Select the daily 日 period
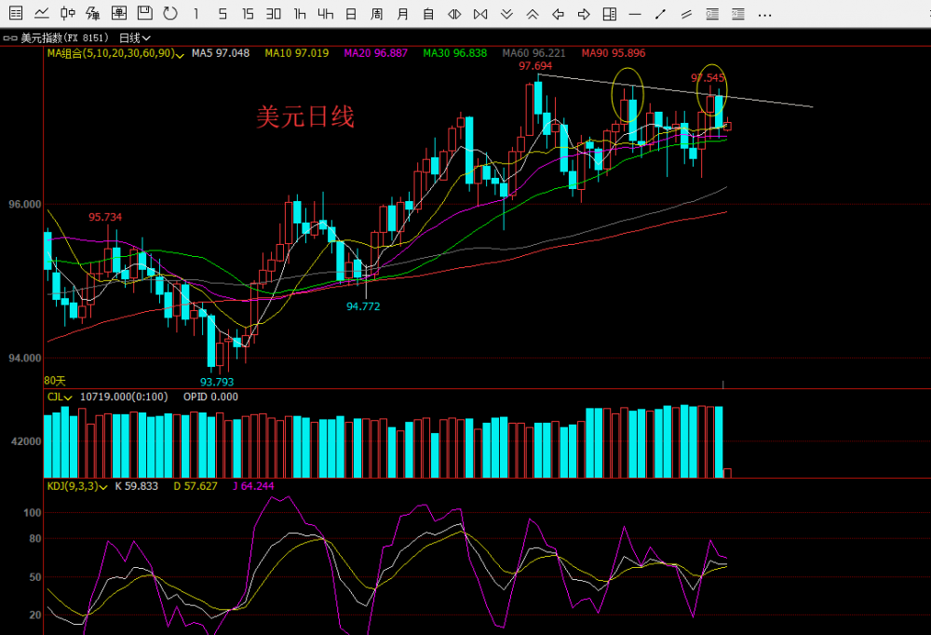Screen dimensions: 931x635 pos(351,13)
